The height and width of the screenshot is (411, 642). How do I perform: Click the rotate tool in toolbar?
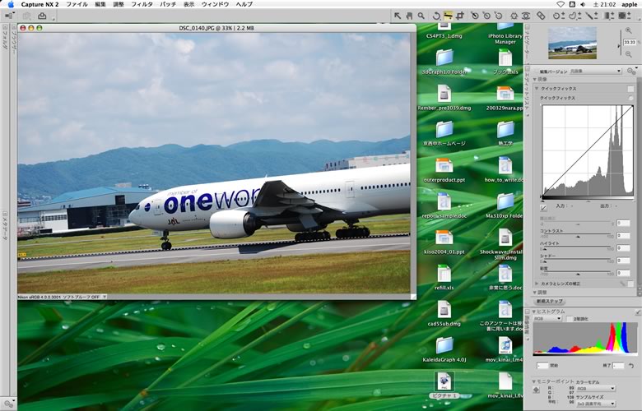(436, 16)
